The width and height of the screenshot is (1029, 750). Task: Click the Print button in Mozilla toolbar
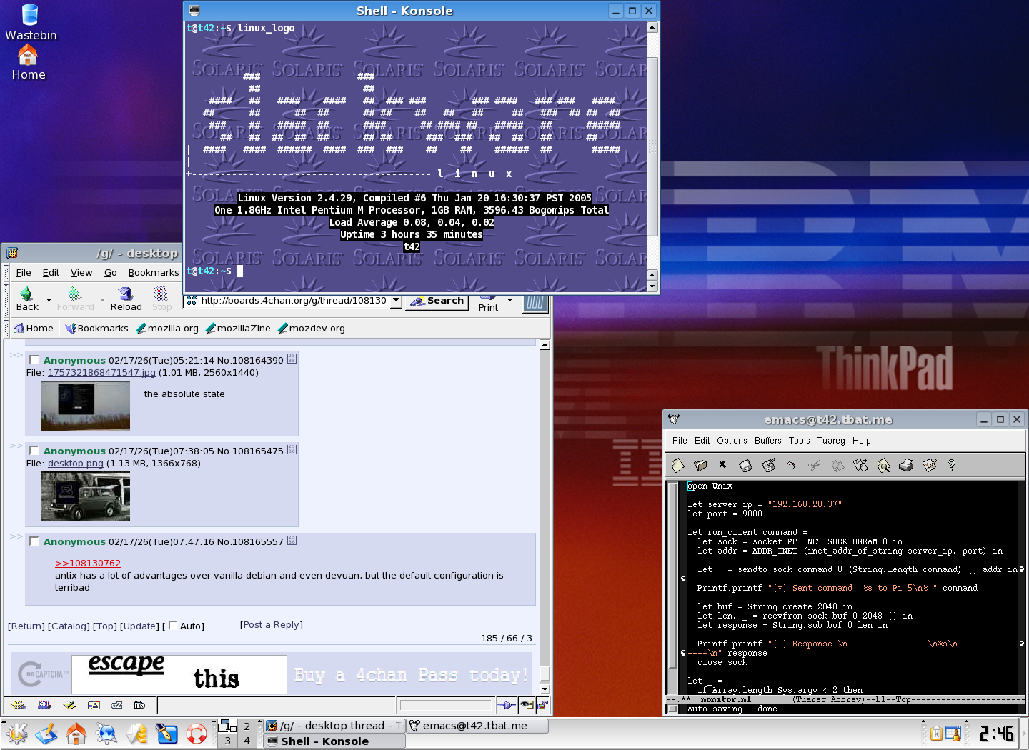tap(488, 304)
